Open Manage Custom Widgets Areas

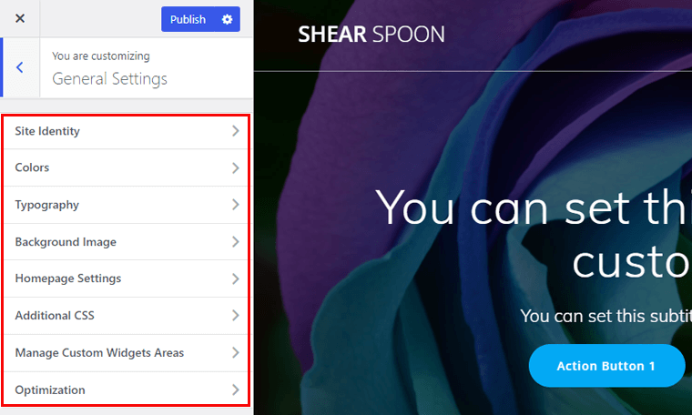127,353
